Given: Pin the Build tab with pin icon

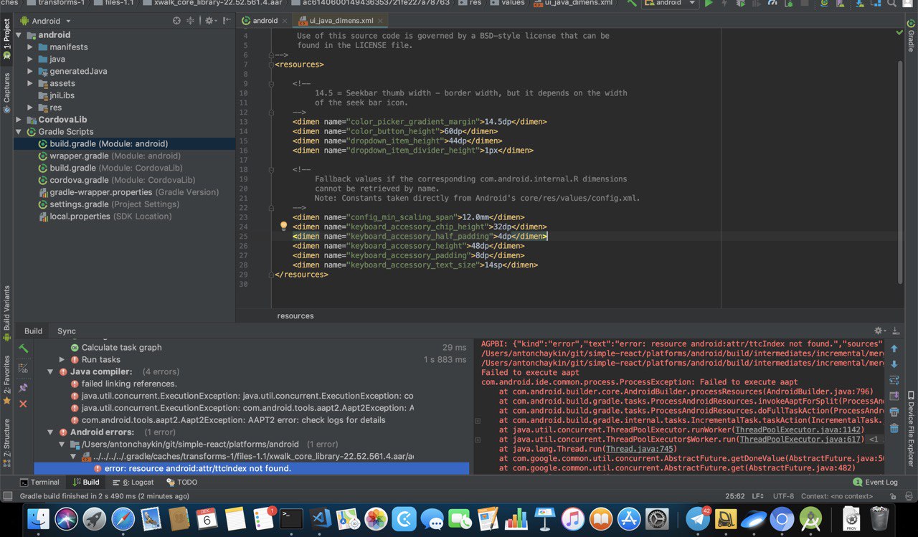Looking at the screenshot, I should click(23, 387).
